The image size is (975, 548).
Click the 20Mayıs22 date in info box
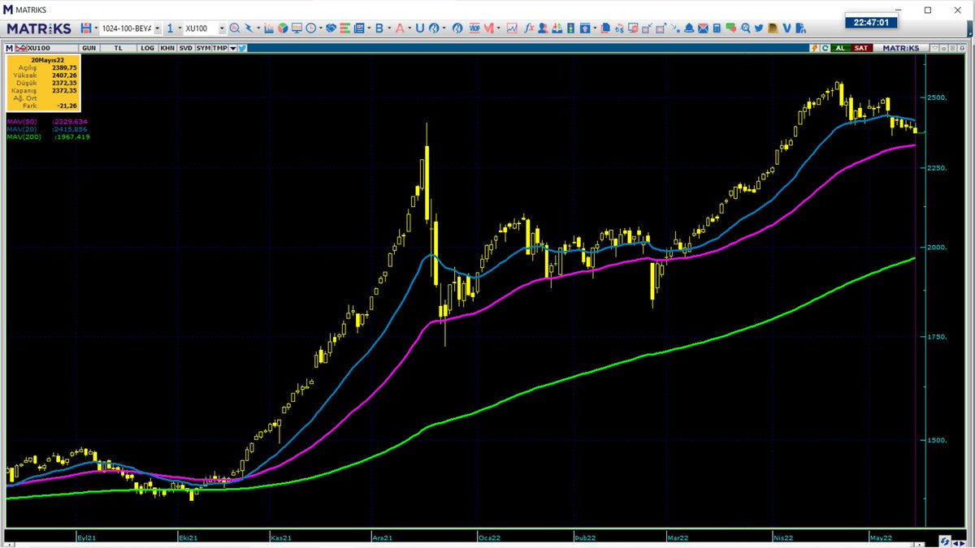tap(47, 60)
